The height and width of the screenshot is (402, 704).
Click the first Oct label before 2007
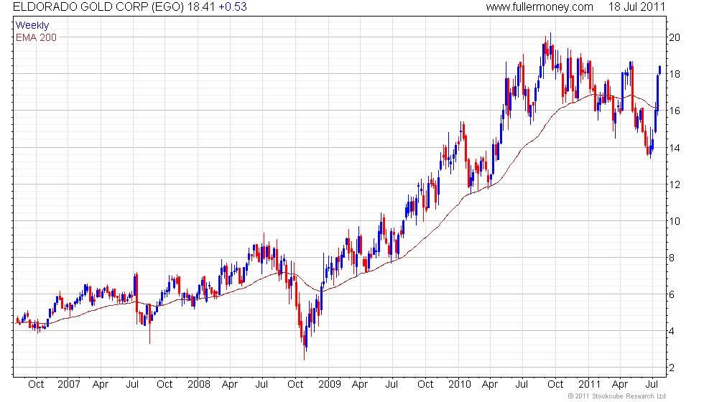[36, 385]
